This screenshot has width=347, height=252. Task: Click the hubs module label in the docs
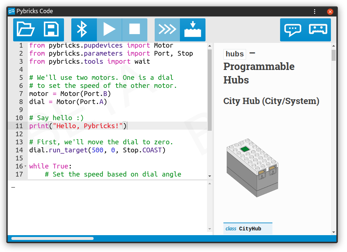(x=235, y=54)
